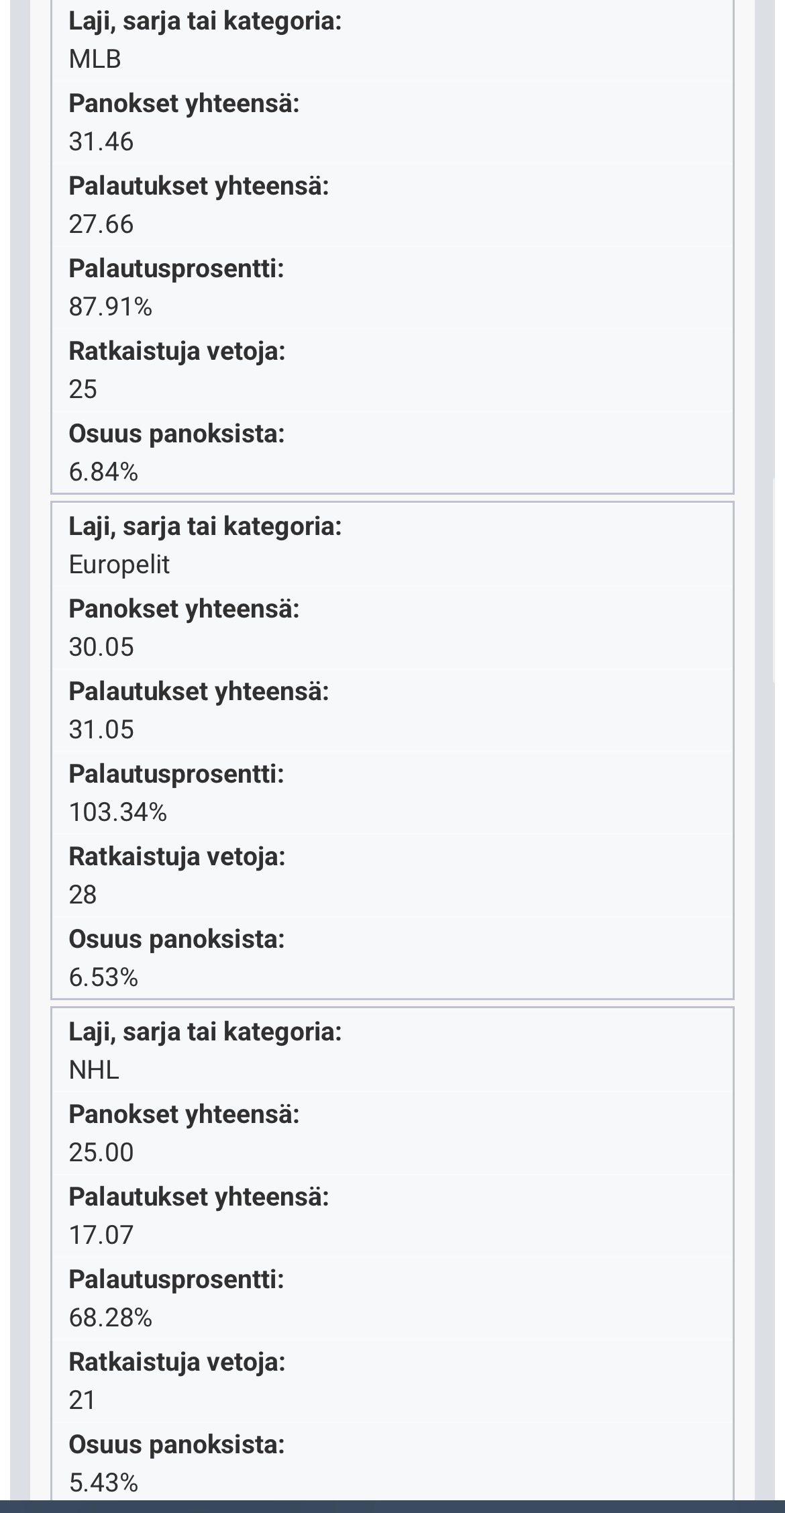This screenshot has width=785, height=1513.
Task: Select the Europelit category name
Action: [x=119, y=565]
